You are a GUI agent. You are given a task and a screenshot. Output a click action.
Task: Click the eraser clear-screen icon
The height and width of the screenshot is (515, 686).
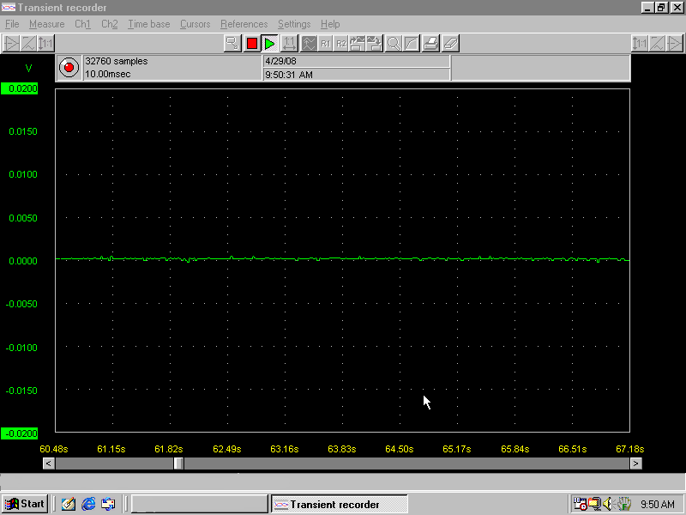click(451, 43)
